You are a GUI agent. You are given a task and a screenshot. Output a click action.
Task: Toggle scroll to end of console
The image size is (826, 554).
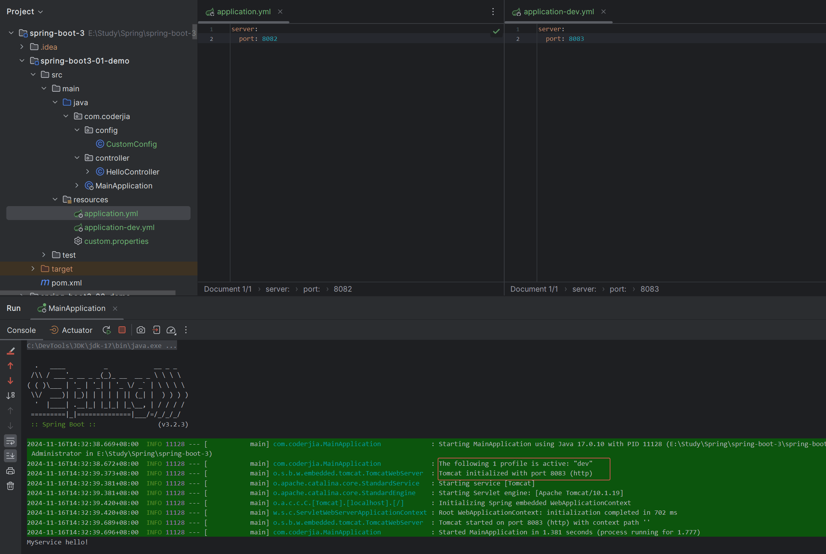[10, 456]
